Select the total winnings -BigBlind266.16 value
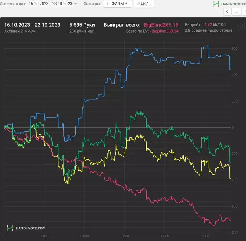Screen dimensions: 246x241 coord(160,25)
